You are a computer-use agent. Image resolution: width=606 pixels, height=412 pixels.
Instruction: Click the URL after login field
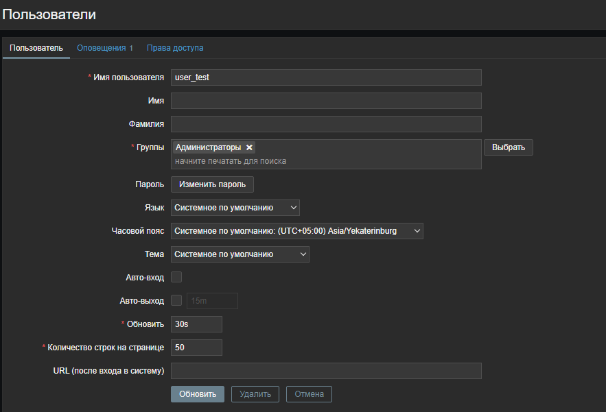[x=326, y=371]
